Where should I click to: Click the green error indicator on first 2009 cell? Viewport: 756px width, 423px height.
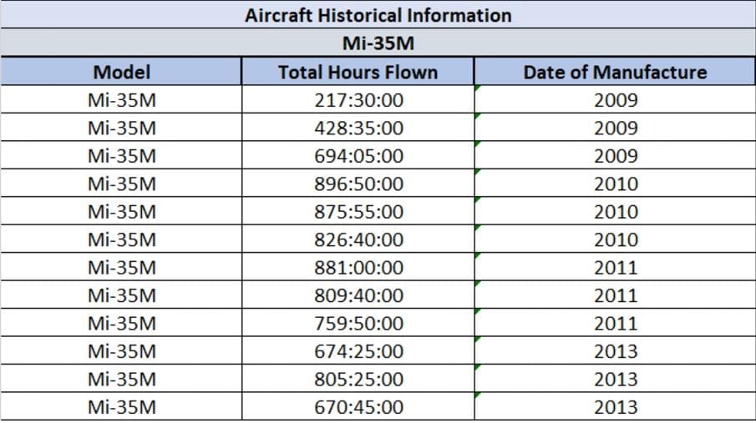tap(477, 88)
